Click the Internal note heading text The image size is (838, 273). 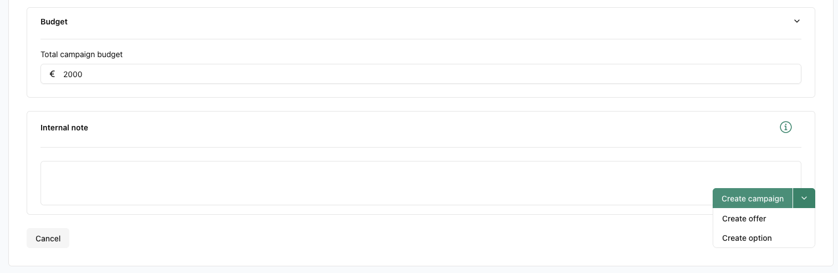pos(64,128)
